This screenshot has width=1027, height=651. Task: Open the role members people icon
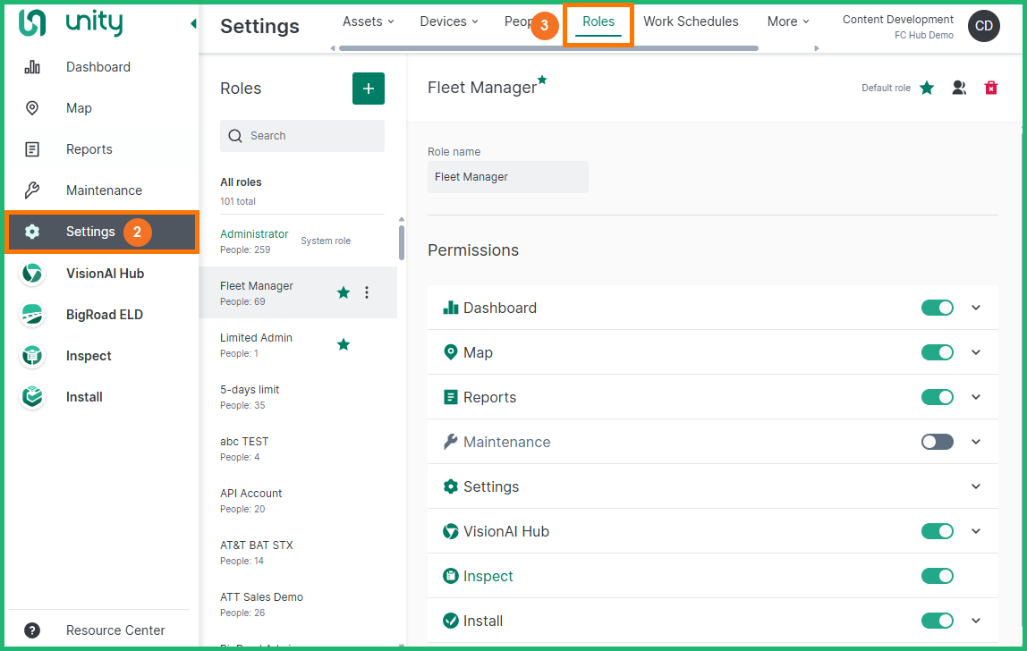pyautogui.click(x=959, y=88)
